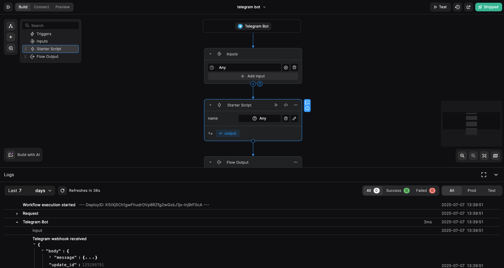Click the Any type selector for name
504x268 pixels.
(x=260, y=118)
